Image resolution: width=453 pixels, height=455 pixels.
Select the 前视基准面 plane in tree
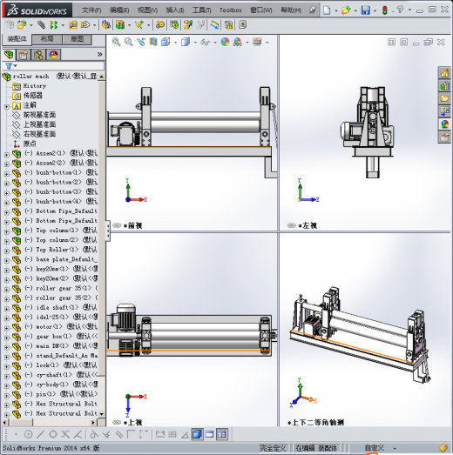[x=39, y=115]
